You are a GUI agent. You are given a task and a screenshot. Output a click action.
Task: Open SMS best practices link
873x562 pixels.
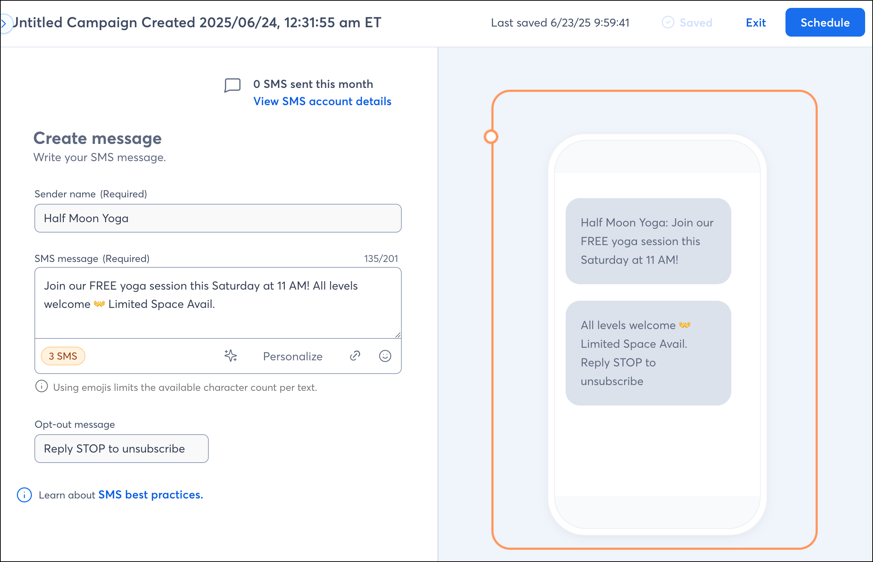click(151, 495)
